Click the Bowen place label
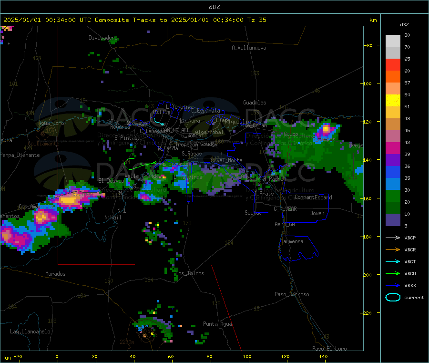The height and width of the screenshot is (363, 429). [x=317, y=213]
